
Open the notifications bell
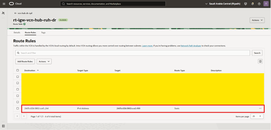(252, 4)
